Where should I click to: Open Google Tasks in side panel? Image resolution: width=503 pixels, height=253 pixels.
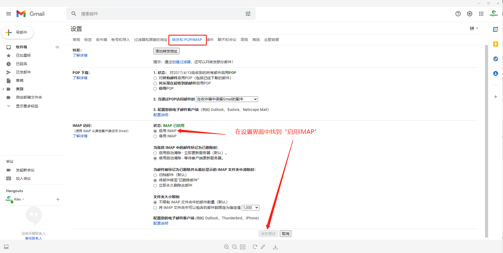tap(496, 59)
